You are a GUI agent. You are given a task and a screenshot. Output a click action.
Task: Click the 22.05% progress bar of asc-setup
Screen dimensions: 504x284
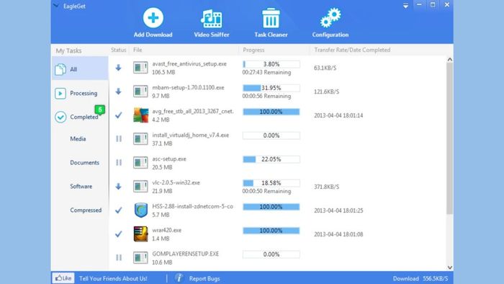pyautogui.click(x=271, y=159)
